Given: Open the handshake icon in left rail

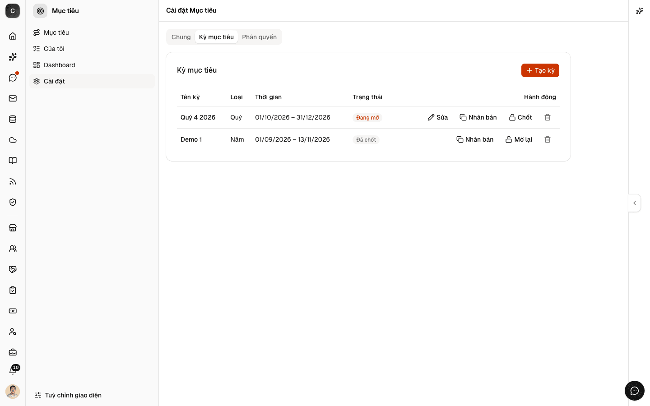Looking at the screenshot, I should [x=13, y=269].
